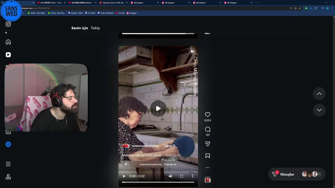Click the browser profile avatar icon
Screen dimensions: 335x188
327,8
